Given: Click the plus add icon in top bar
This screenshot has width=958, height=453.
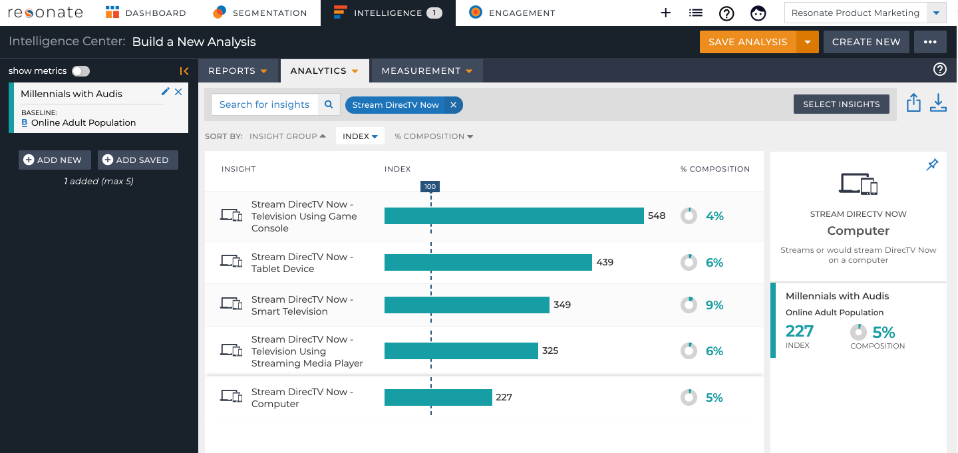Looking at the screenshot, I should coord(665,13).
